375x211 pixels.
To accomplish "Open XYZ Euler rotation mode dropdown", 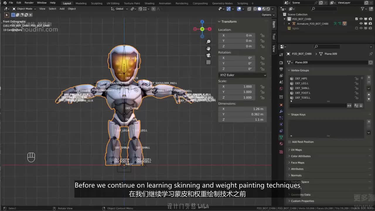I will tap(243, 75).
